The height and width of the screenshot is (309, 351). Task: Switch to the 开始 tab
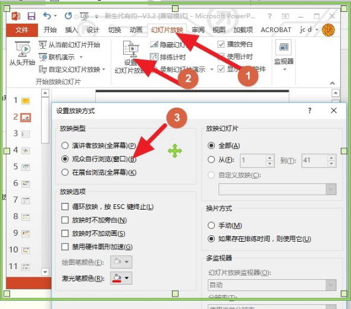tap(50, 30)
